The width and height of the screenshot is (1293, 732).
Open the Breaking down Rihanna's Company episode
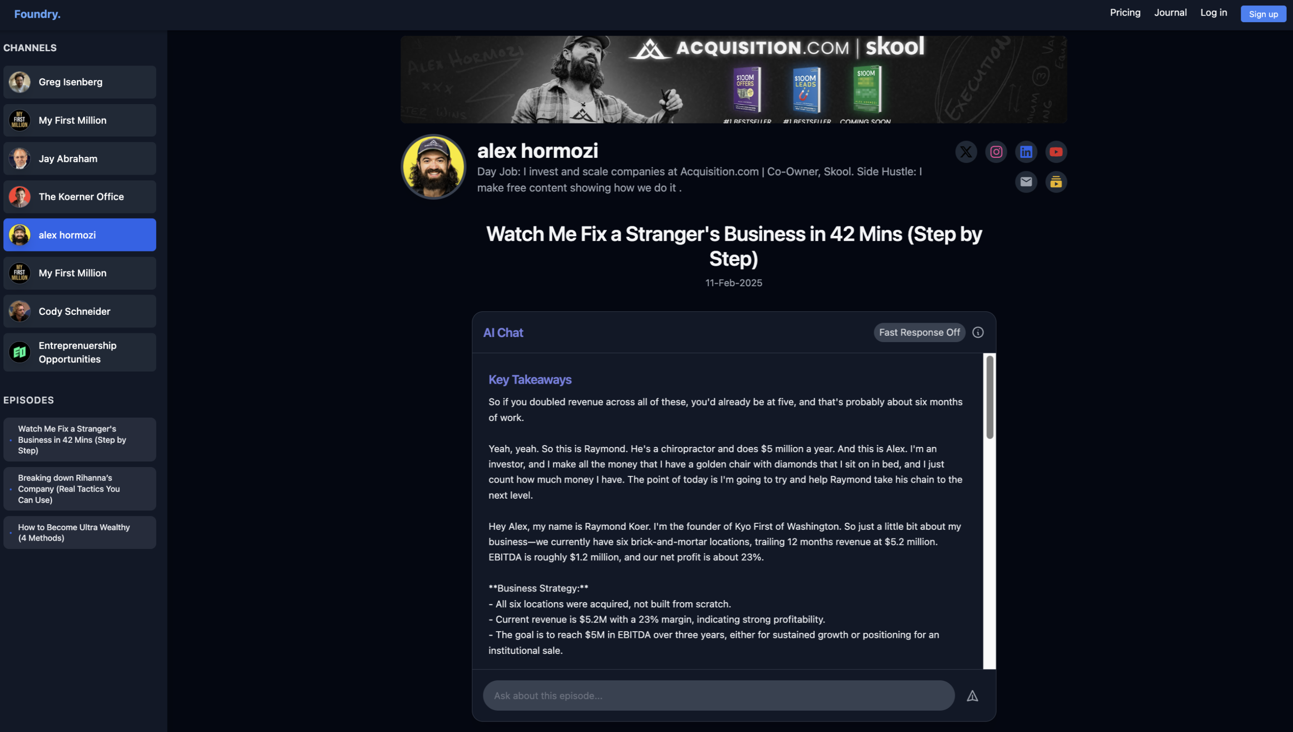coord(80,489)
